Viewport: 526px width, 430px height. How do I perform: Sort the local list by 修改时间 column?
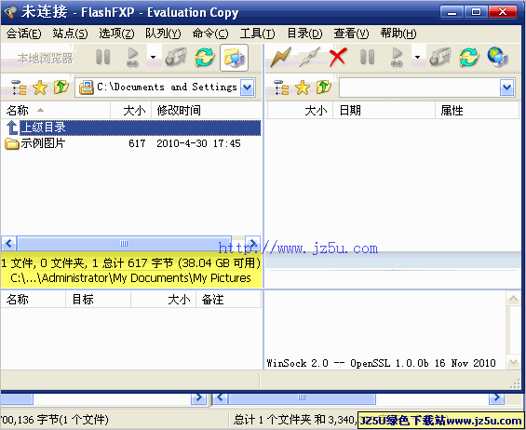coord(207,111)
